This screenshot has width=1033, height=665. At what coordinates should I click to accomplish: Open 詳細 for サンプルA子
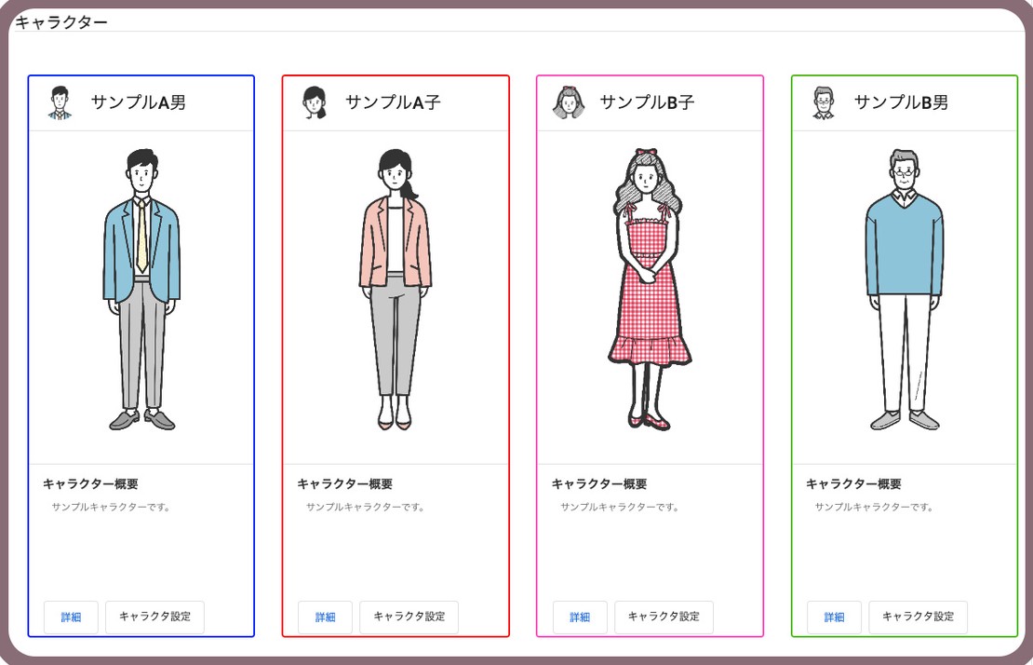(326, 617)
